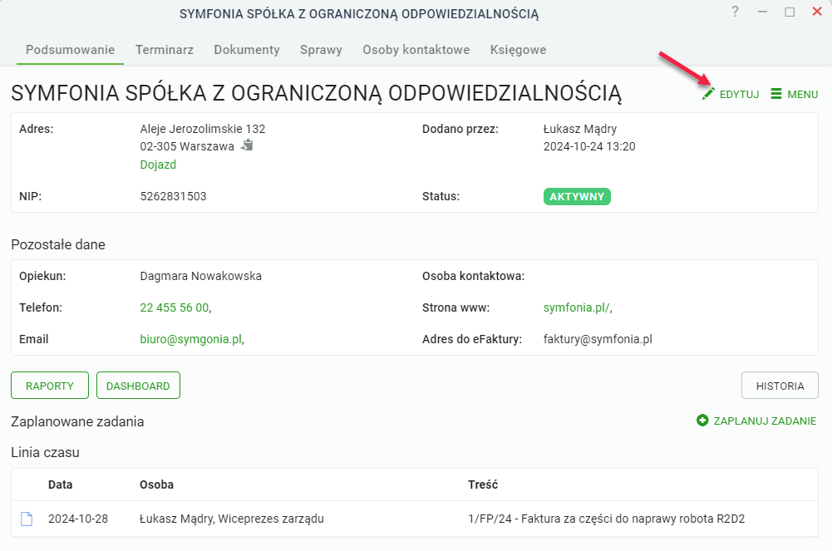Click Łukasz Mądry, Wiceprezes zarządu cell

(231, 519)
